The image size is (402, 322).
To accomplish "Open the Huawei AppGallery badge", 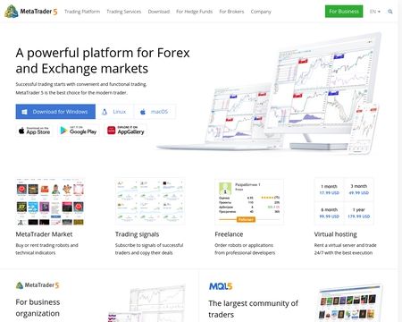I will pyautogui.click(x=125, y=131).
